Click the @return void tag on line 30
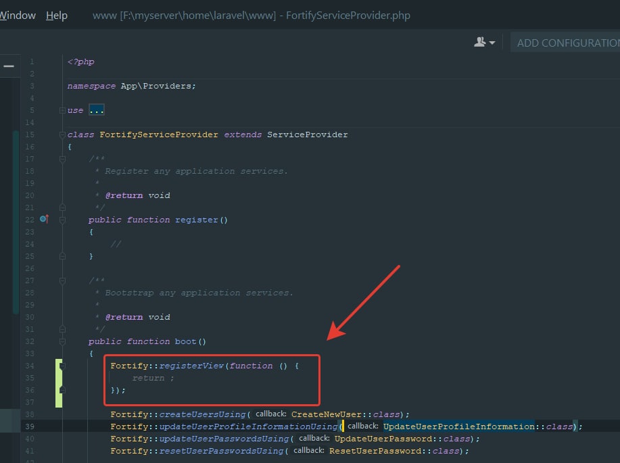Image resolution: width=620 pixels, height=463 pixels. coord(138,317)
